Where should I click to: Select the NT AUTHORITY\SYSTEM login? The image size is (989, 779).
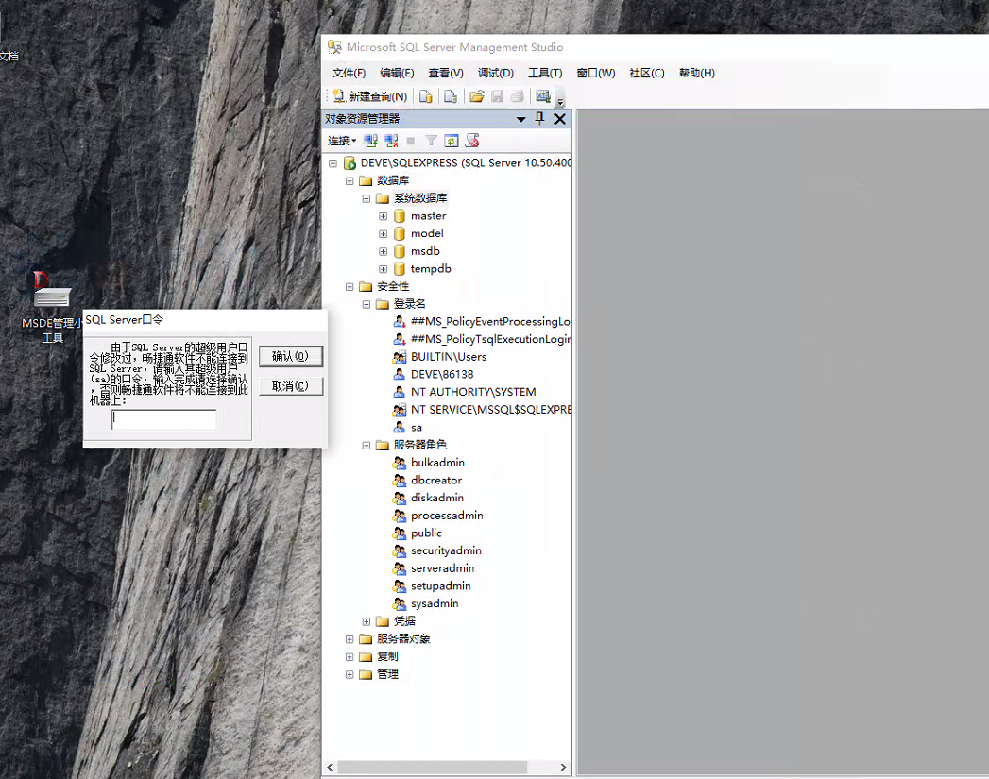click(473, 392)
